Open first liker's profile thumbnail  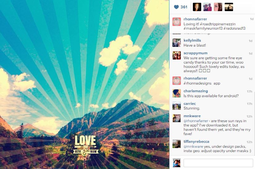[x=197, y=7]
